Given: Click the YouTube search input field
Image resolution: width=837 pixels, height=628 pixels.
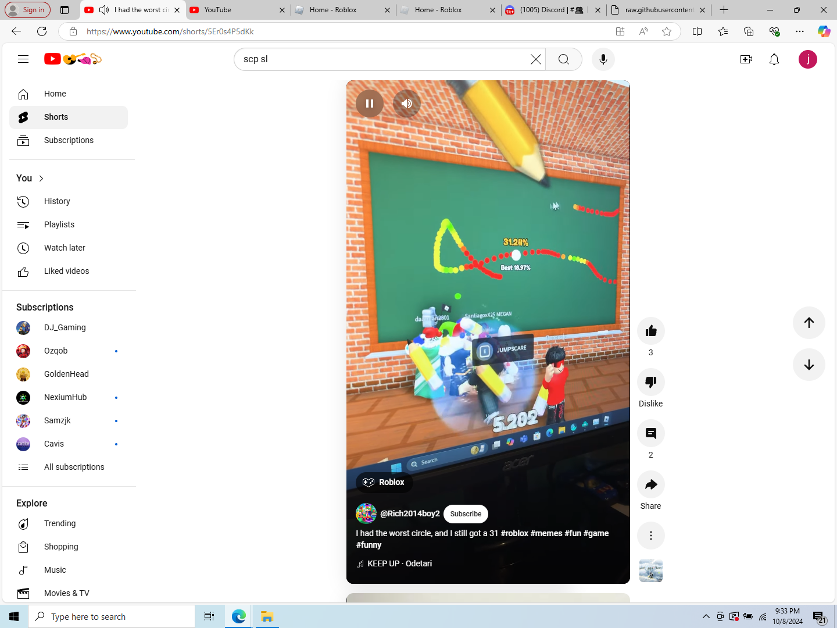Looking at the screenshot, I should point(384,59).
